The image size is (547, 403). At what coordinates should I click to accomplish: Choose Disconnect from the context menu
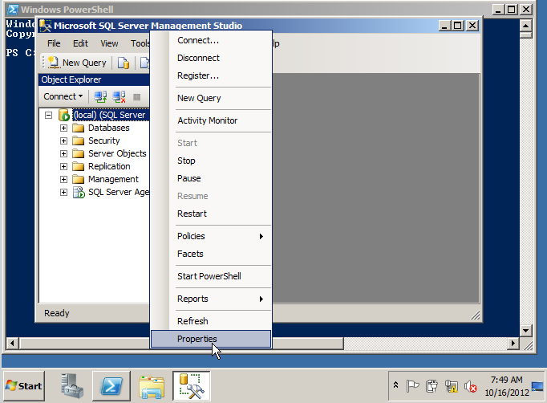pyautogui.click(x=211, y=58)
